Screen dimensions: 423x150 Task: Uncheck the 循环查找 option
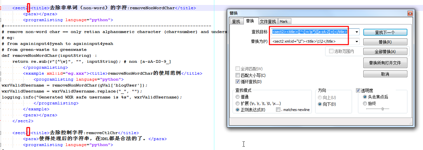pyautogui.click(x=238, y=82)
